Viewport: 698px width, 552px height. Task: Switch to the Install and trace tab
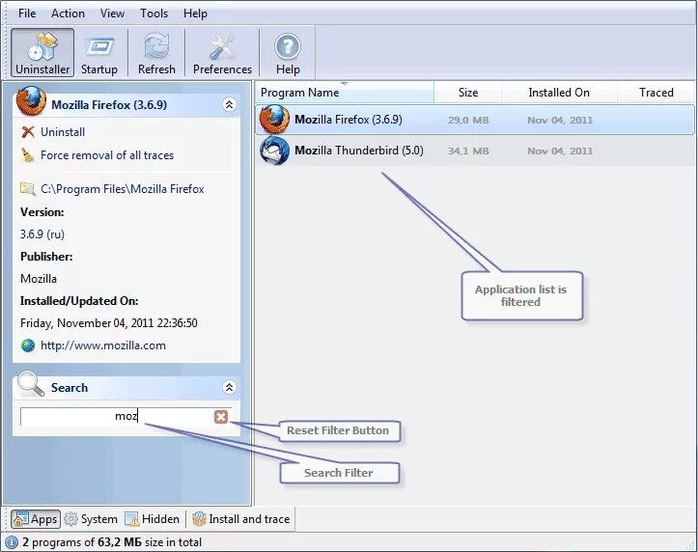(240, 519)
